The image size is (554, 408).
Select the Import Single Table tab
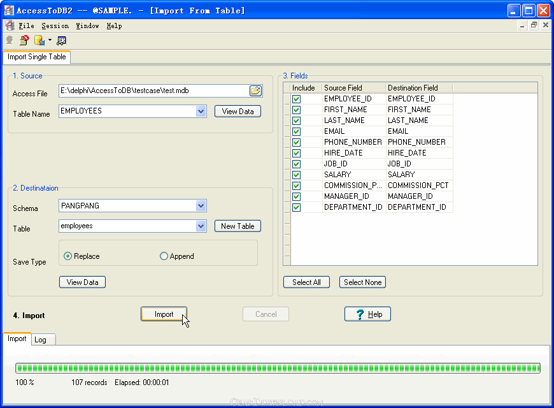click(37, 57)
